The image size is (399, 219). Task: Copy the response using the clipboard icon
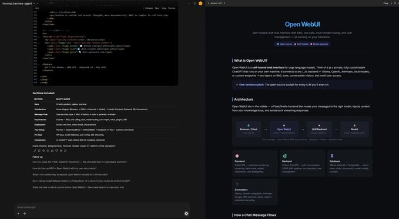(x=39, y=151)
